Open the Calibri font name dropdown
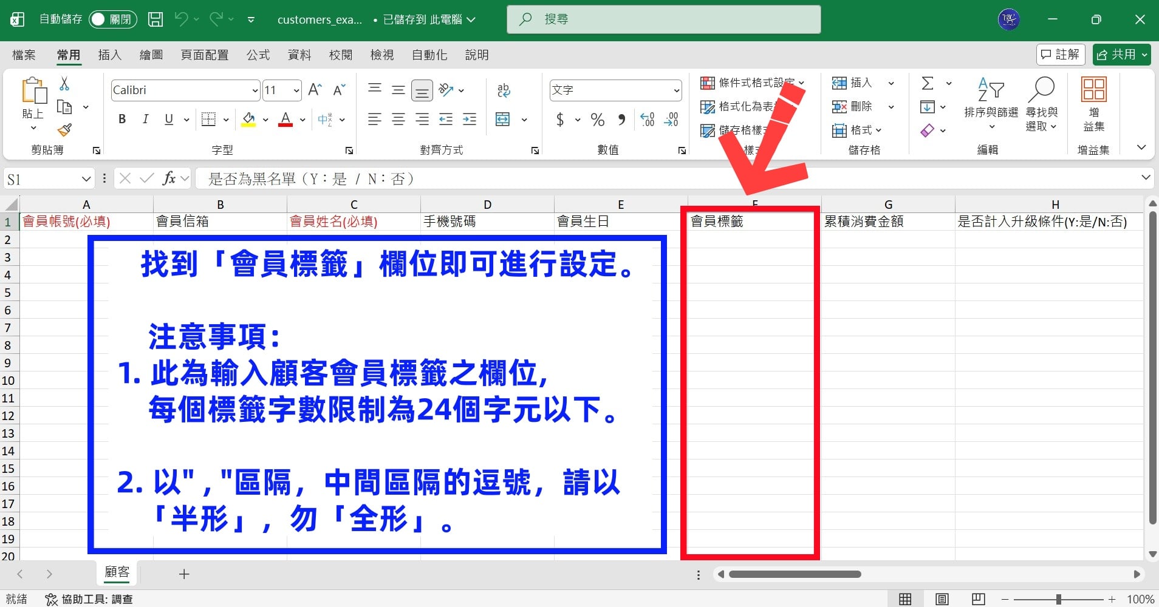The image size is (1159, 607). (255, 90)
